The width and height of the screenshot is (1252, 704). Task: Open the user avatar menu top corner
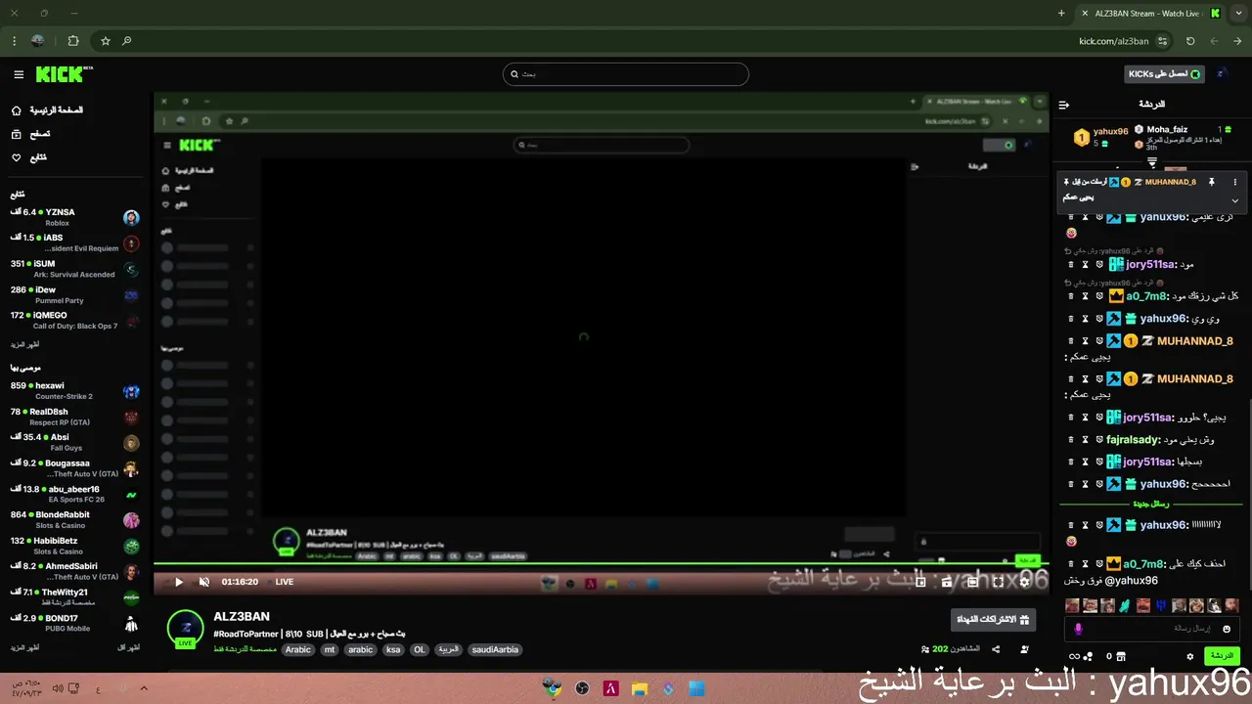click(1222, 74)
